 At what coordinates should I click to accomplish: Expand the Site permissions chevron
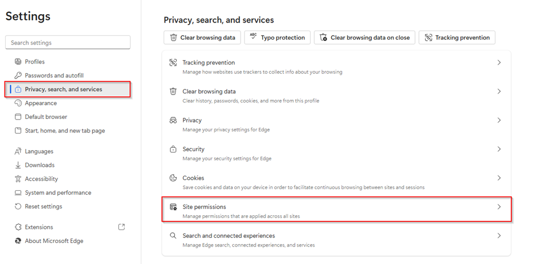click(x=499, y=207)
